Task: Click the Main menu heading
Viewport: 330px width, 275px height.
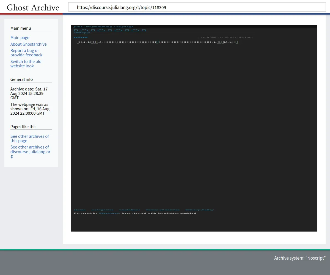Action: [21, 28]
